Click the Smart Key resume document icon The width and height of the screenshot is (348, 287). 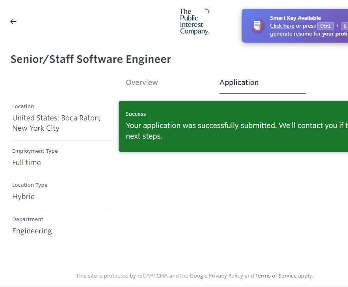[x=257, y=26]
